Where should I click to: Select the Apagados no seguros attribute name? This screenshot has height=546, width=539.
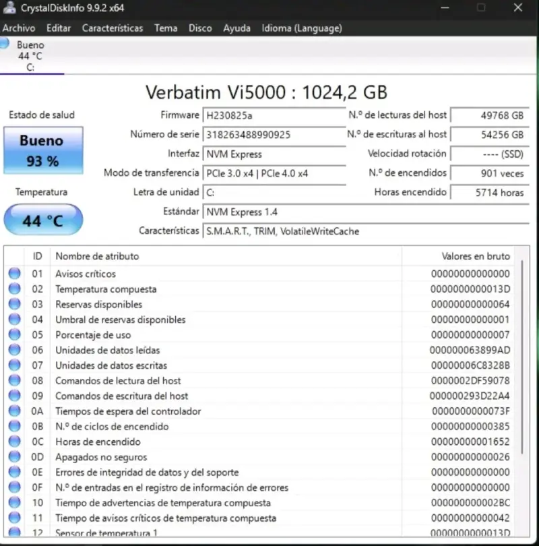tap(101, 457)
